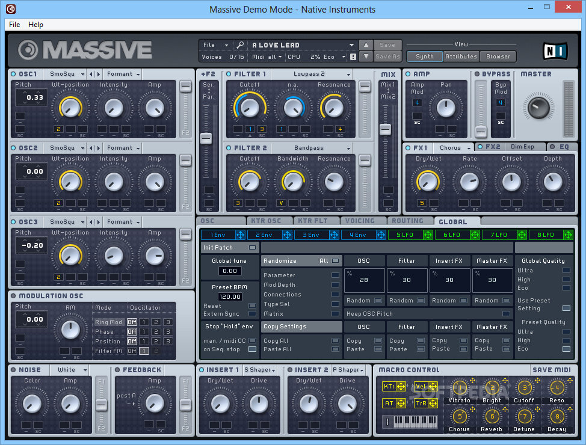This screenshot has height=445, width=586.
Task: Open A LOVE LEAD preset dropdown
Action: [x=302, y=45]
